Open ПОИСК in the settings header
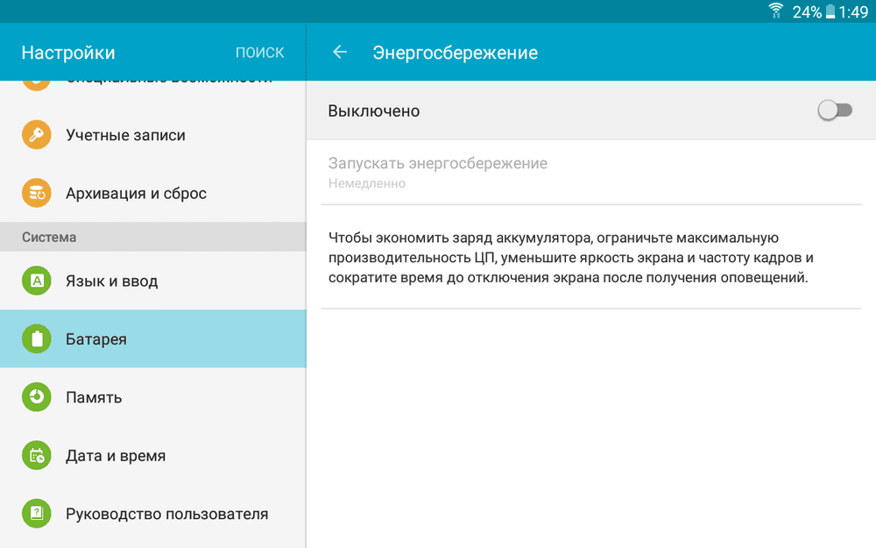The image size is (876, 548). pos(260,52)
